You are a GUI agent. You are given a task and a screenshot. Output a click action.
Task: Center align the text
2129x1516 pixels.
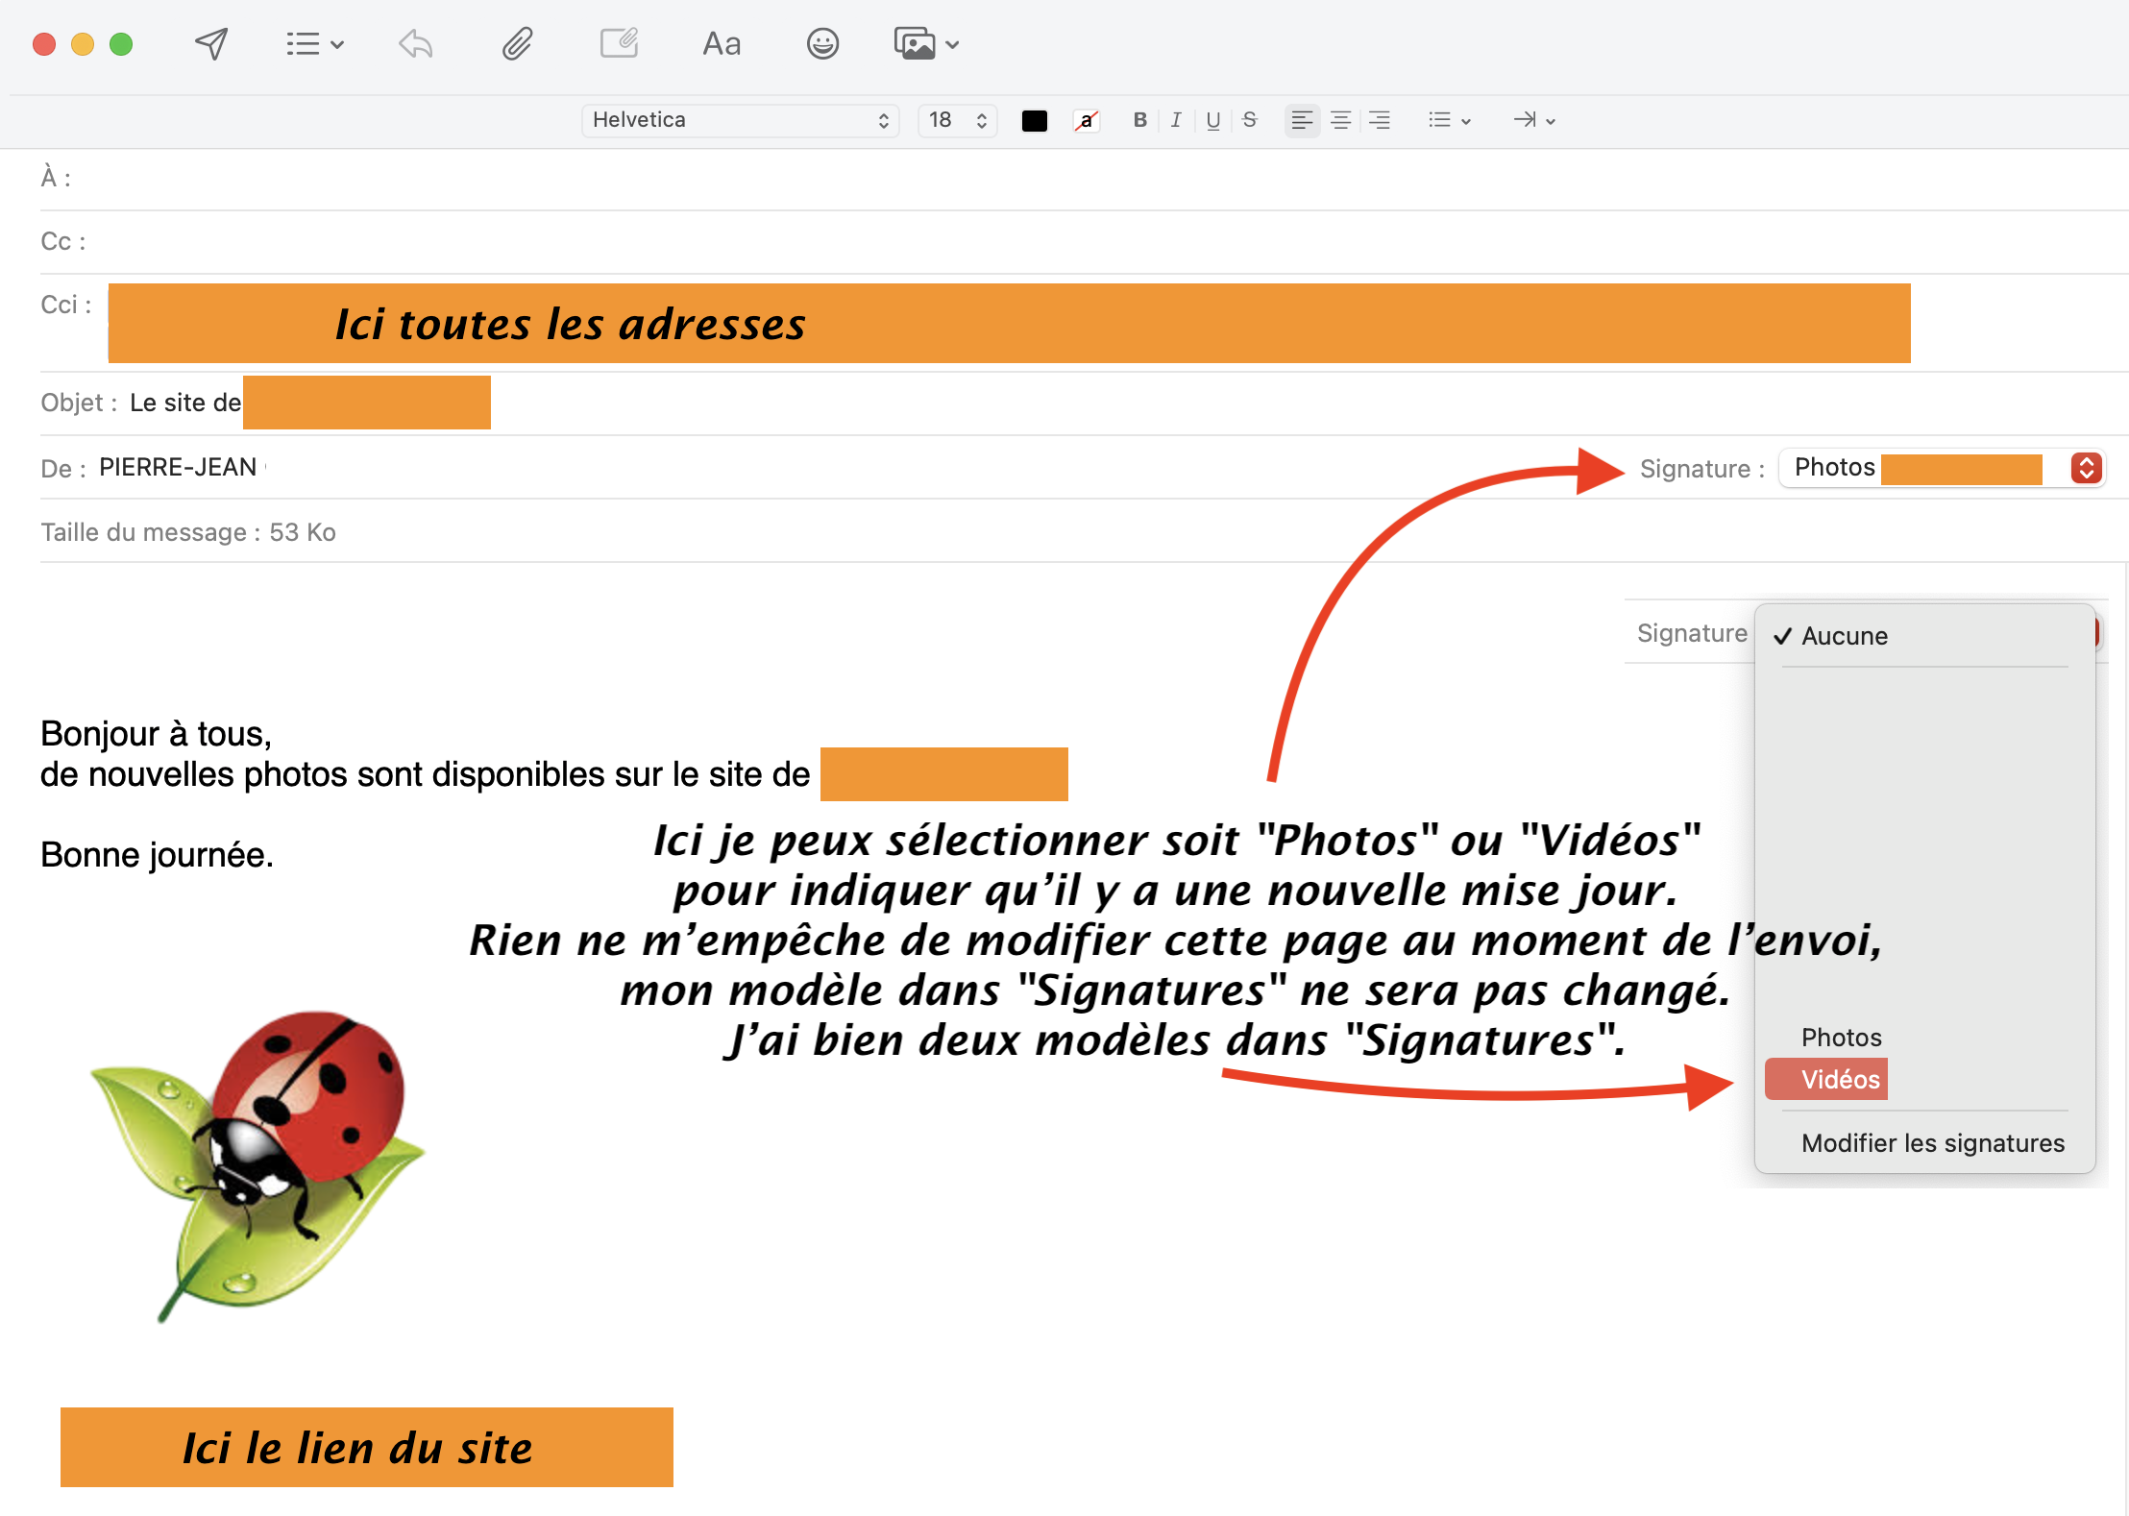coord(1340,120)
